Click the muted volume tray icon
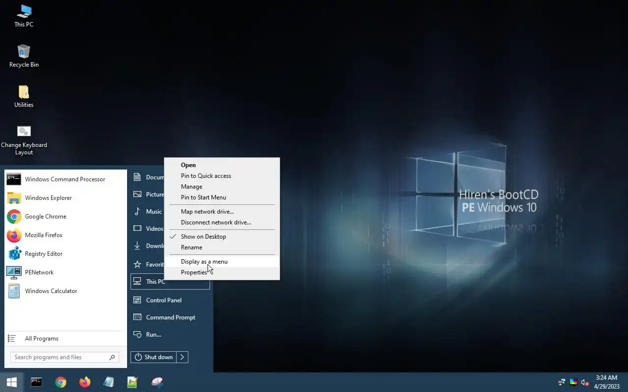 (x=584, y=382)
